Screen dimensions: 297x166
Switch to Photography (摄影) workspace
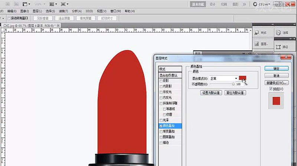tap(235, 4)
